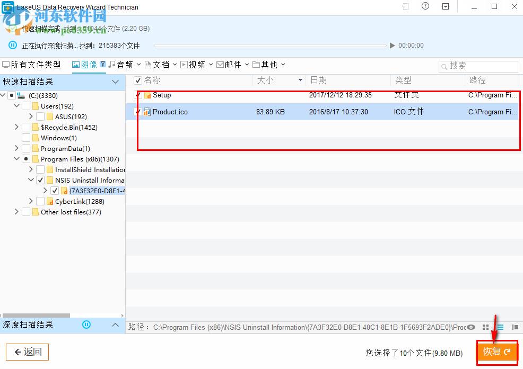
Task: Expand the Users(192) tree node
Action: [16, 106]
